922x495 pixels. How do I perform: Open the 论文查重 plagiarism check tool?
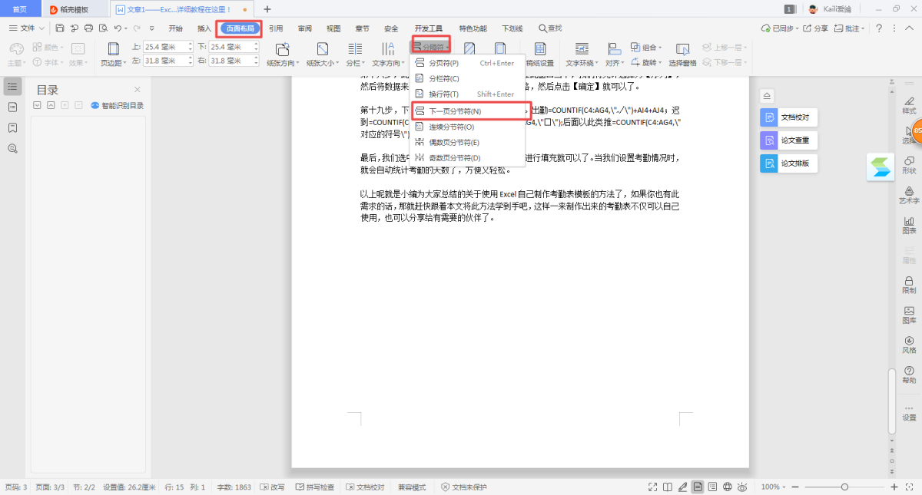[x=788, y=141]
